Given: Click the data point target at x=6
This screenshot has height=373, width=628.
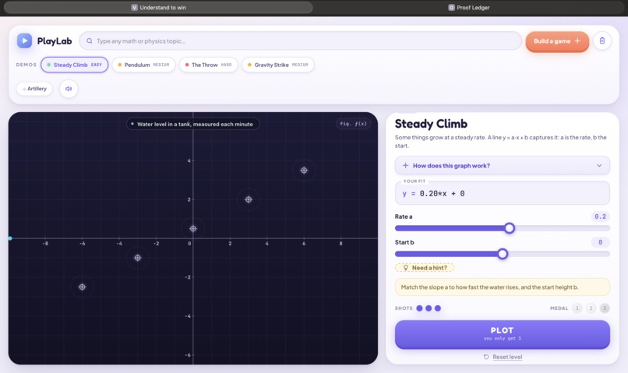Looking at the screenshot, I should [304, 171].
